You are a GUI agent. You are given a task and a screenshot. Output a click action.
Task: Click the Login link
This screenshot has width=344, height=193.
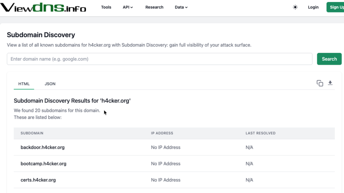tap(313, 7)
